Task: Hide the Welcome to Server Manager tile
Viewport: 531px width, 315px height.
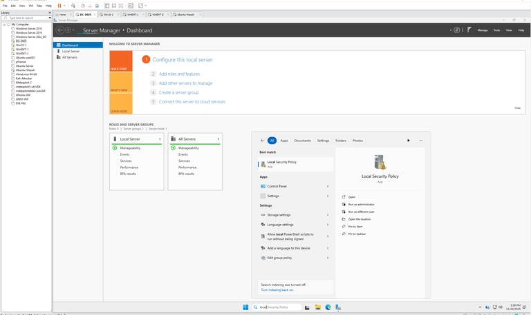Action: pyautogui.click(x=517, y=108)
